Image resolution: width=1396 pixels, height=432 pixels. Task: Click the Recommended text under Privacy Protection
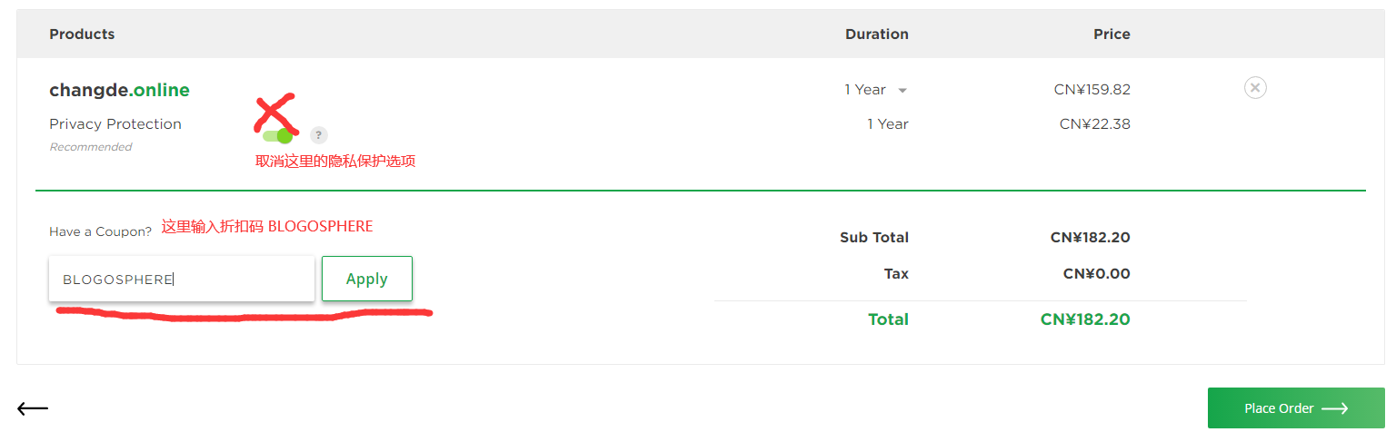coord(90,147)
